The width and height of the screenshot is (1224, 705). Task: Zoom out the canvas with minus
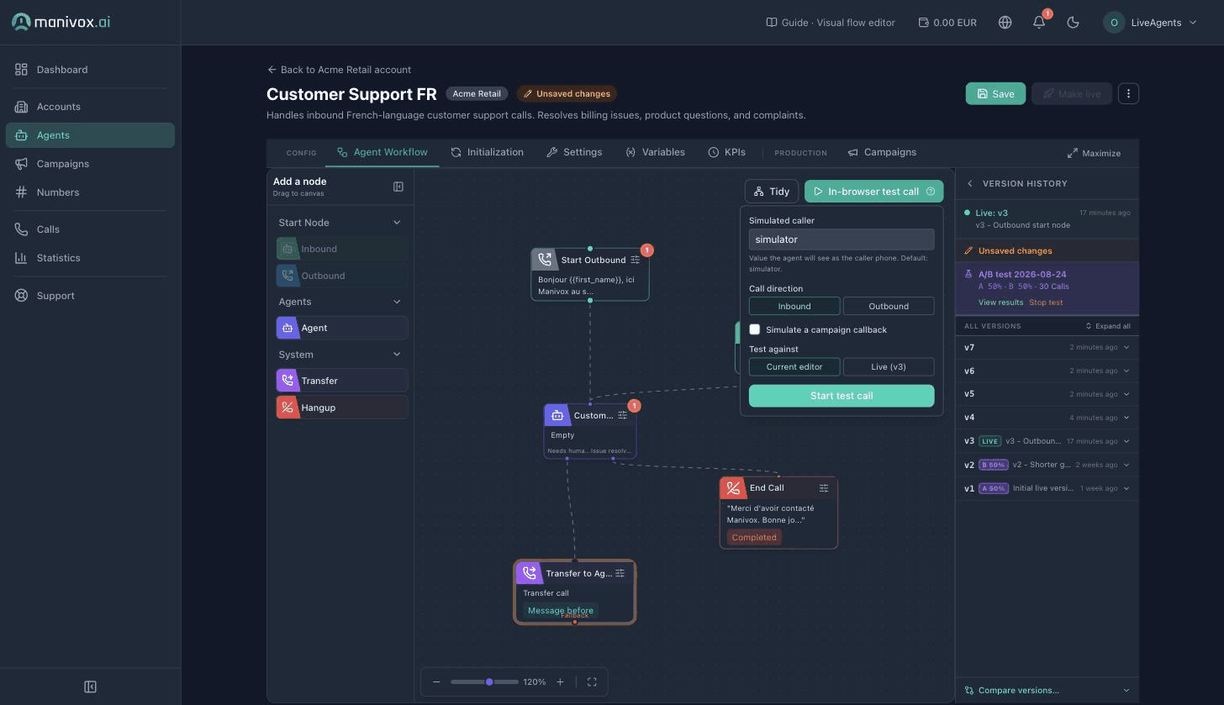click(x=436, y=681)
